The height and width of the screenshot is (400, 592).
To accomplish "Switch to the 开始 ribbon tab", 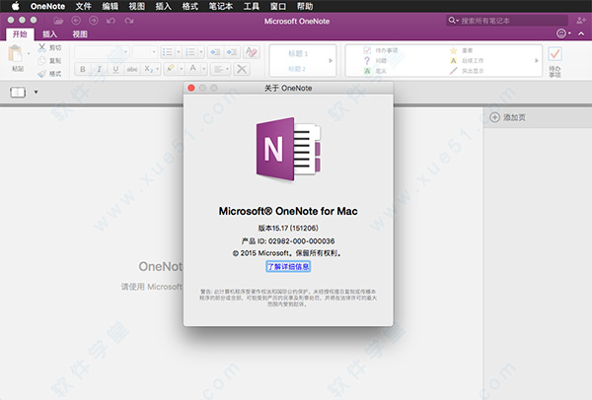I will coord(20,34).
